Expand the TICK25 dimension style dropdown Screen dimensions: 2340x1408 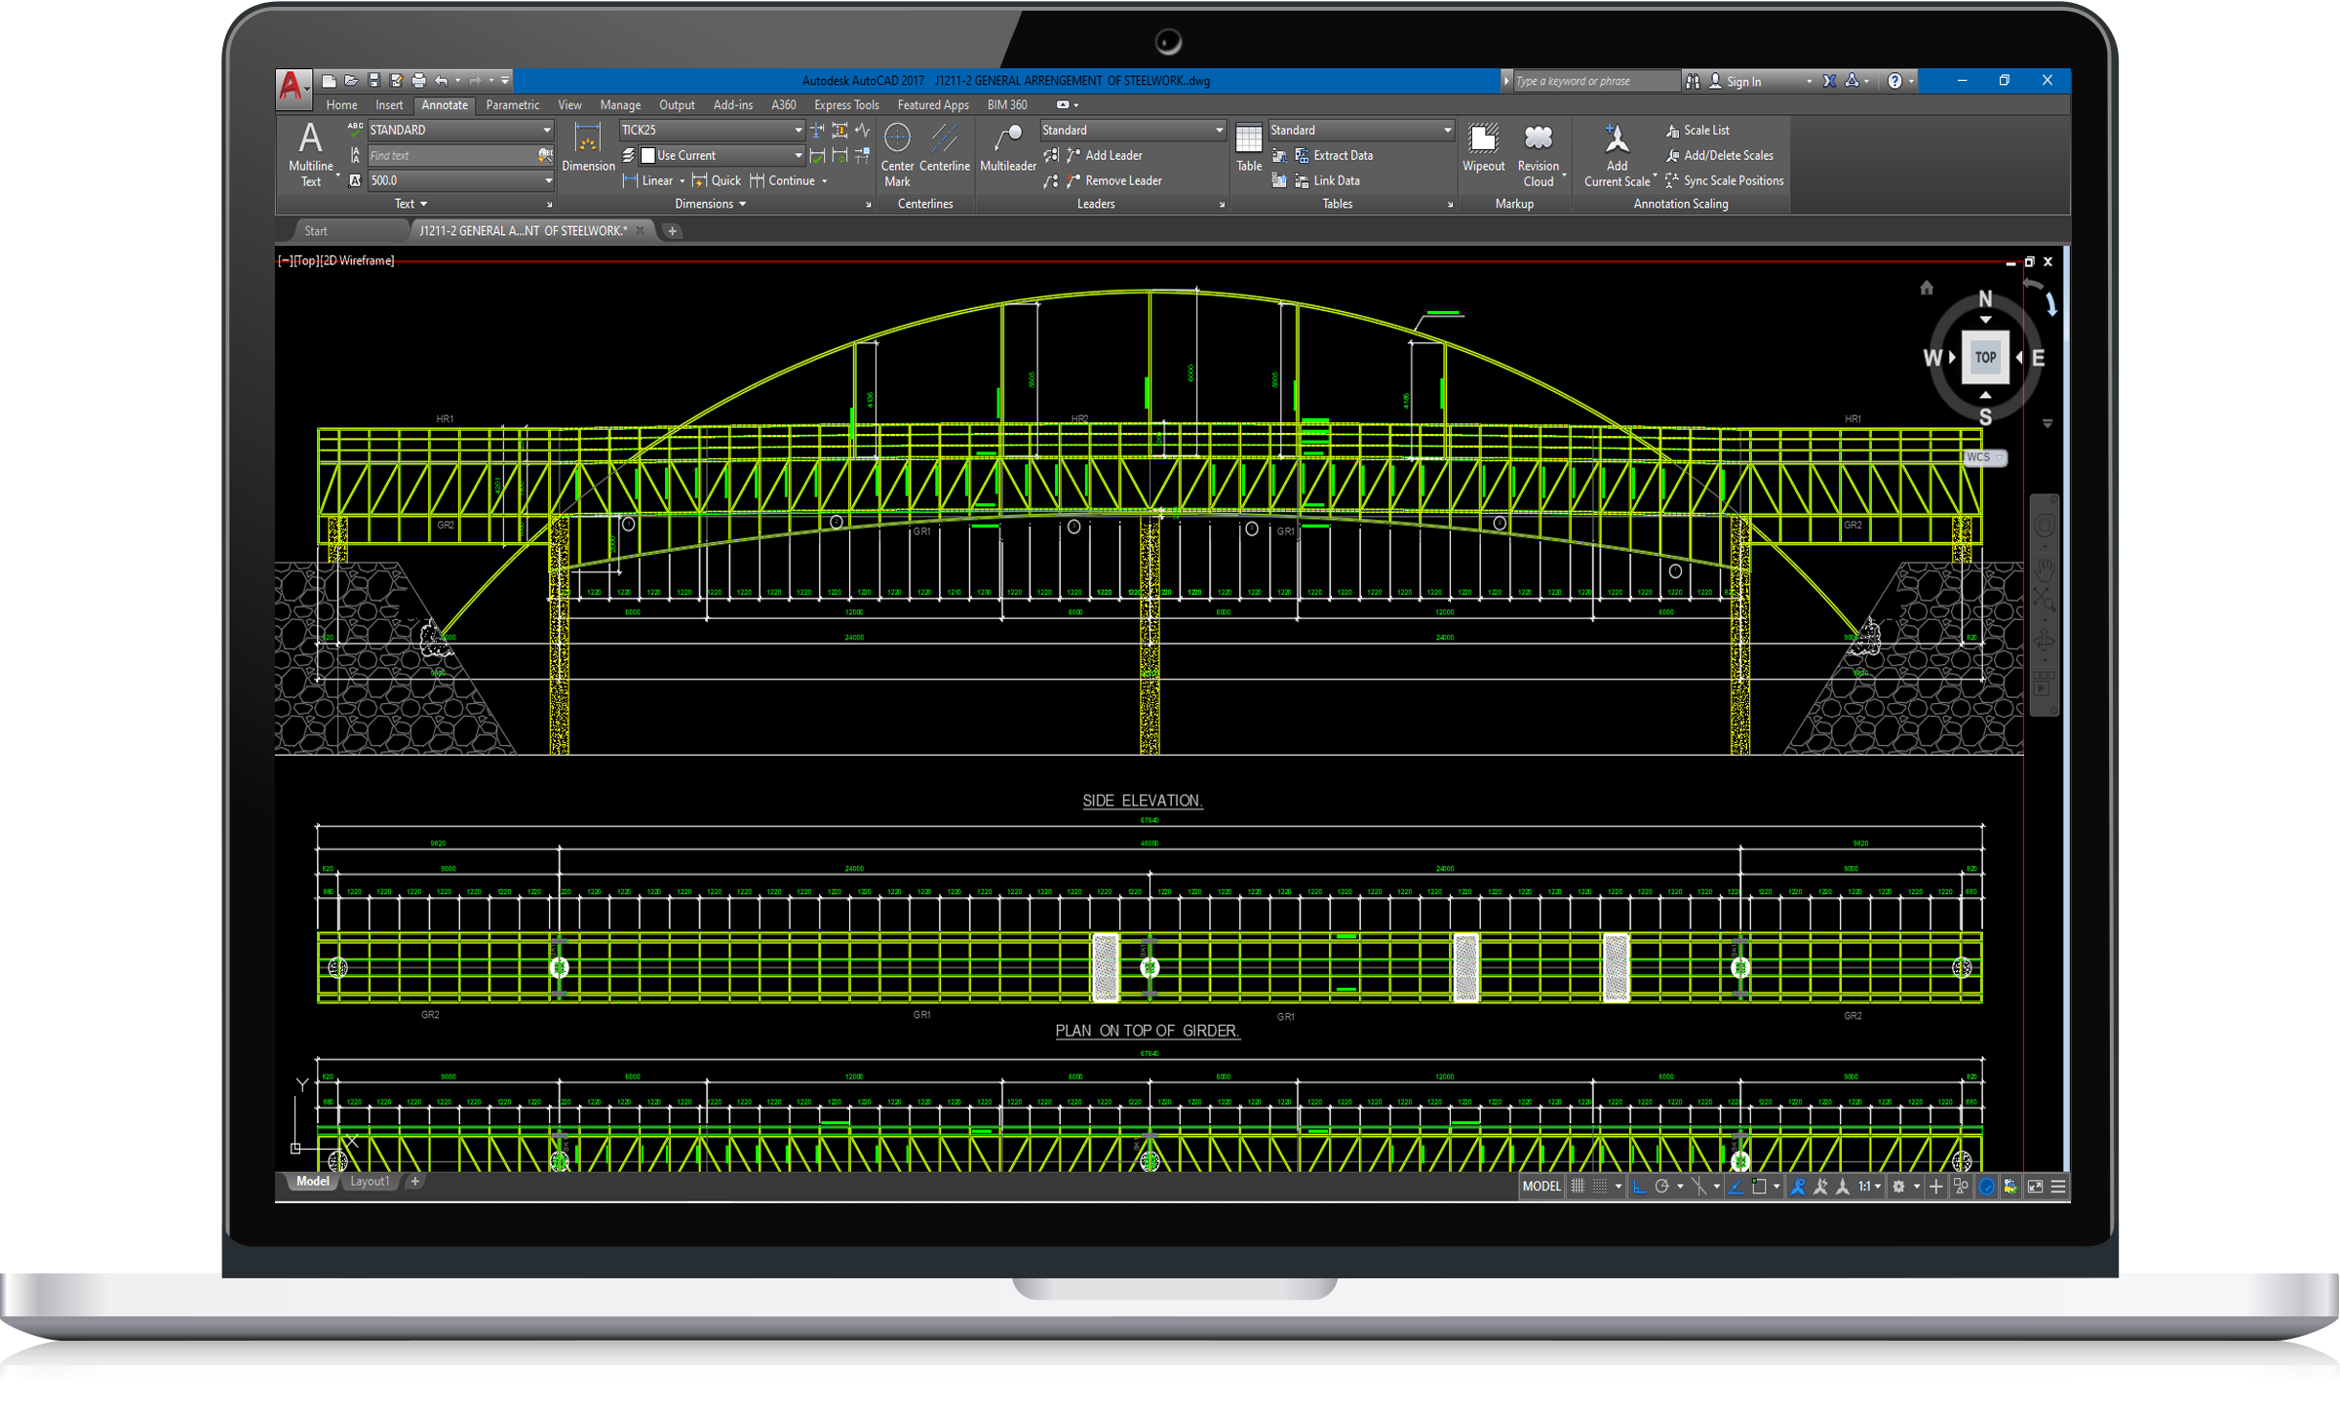click(798, 130)
